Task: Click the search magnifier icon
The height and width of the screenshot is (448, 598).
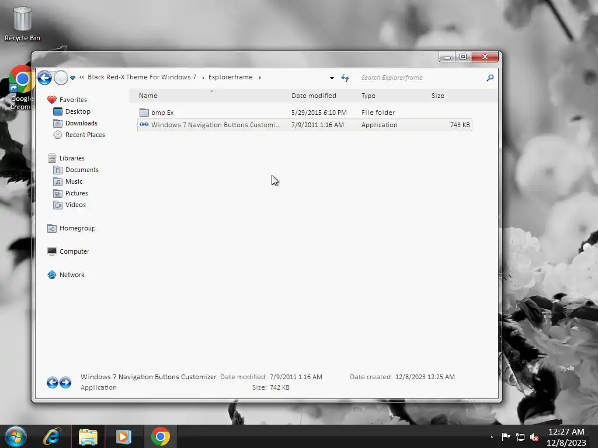Action: coord(490,78)
